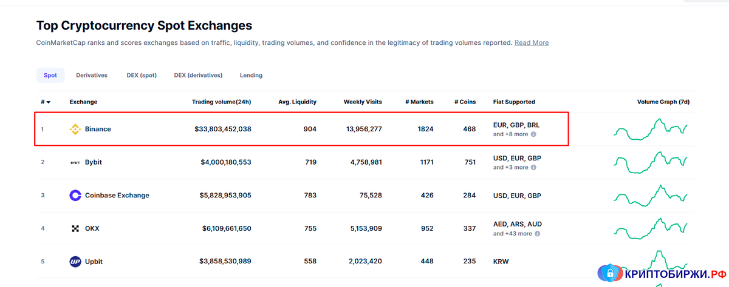
Task: Expand OKX 'and +43 more' fiat list
Action: point(512,234)
